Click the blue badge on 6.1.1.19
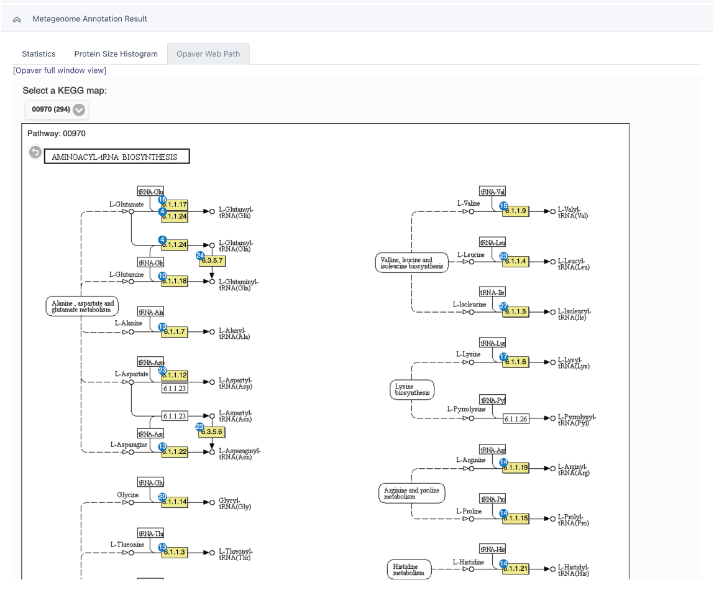The width and height of the screenshot is (714, 590). 503,463
